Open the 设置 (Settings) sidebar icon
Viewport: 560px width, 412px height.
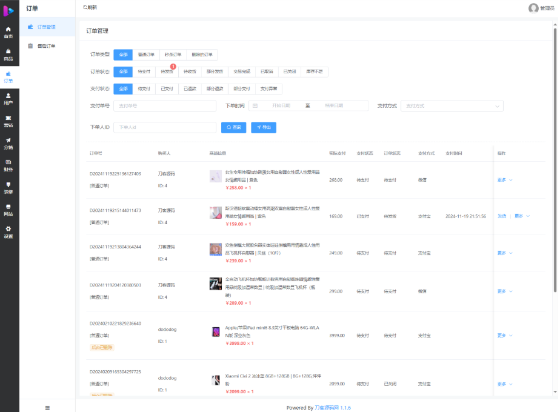[x=9, y=233]
